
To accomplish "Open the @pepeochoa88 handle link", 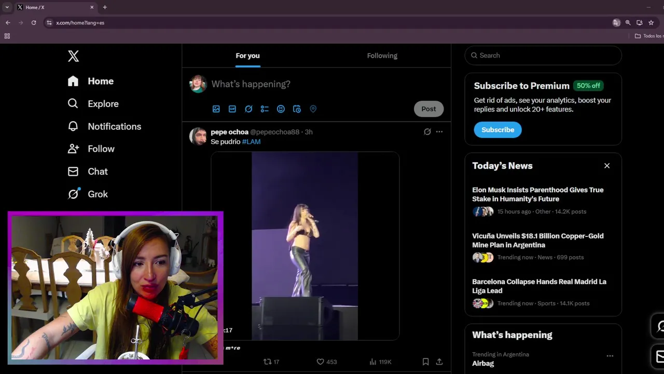I will click(274, 132).
